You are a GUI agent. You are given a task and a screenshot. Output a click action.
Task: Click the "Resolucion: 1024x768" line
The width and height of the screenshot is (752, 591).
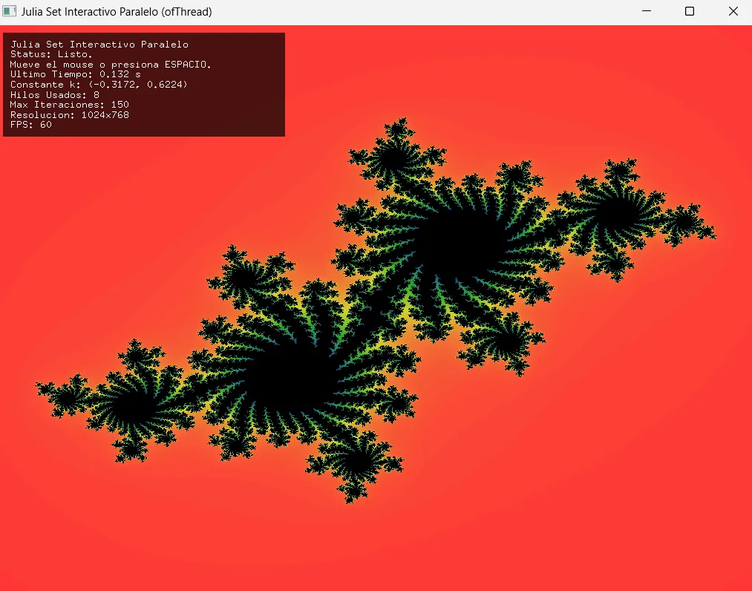69,114
